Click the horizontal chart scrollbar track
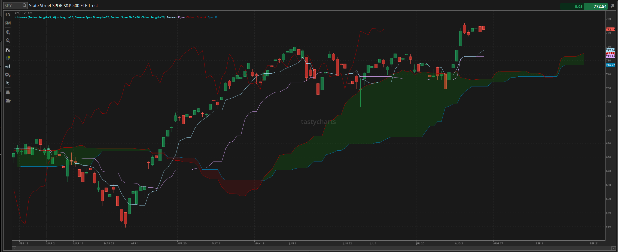This screenshot has height=252, width=618. [x=313, y=248]
